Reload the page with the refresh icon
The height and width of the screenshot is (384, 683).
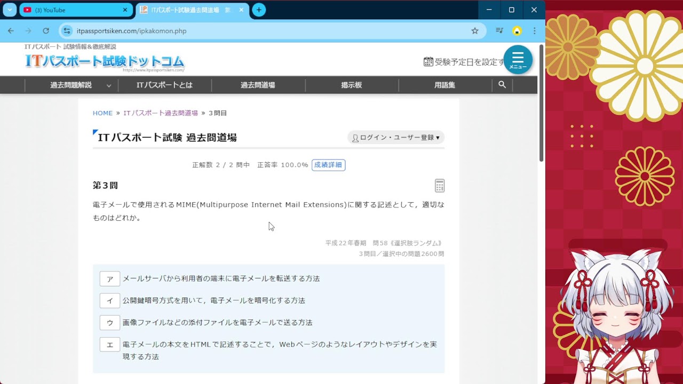tap(46, 31)
